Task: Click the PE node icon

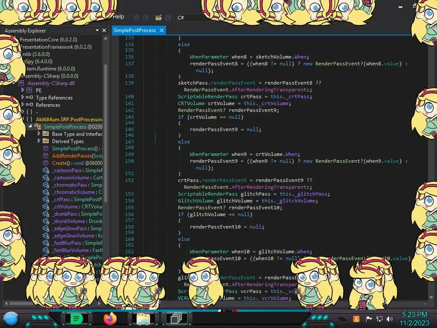Action: pyautogui.click(x=29, y=91)
